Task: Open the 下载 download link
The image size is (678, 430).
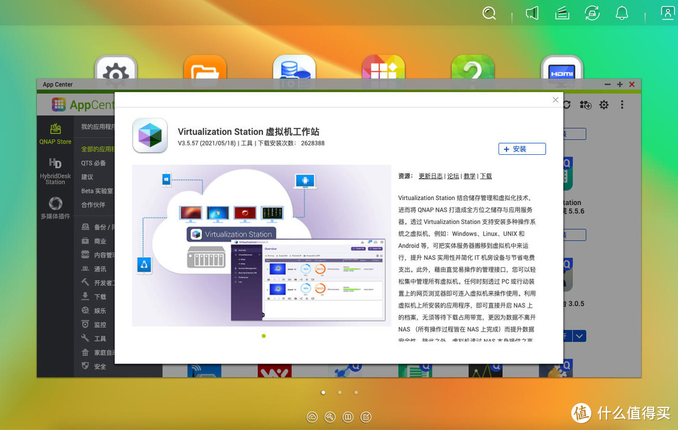Action: click(486, 176)
